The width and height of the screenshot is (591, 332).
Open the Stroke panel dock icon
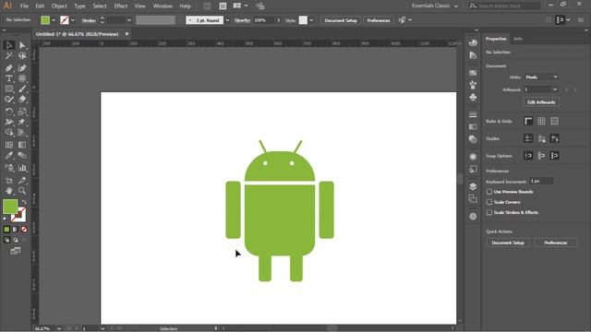473,114
